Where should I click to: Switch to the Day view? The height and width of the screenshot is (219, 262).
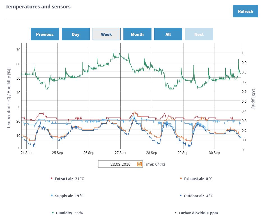point(75,34)
